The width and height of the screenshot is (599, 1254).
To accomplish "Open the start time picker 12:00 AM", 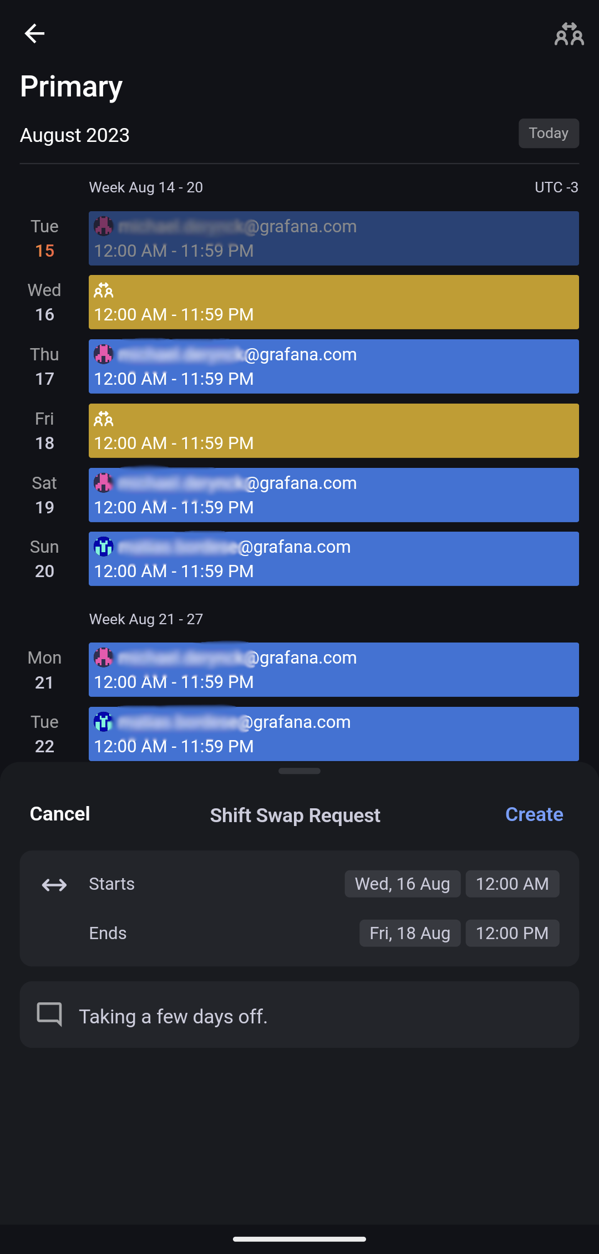I will [x=512, y=884].
